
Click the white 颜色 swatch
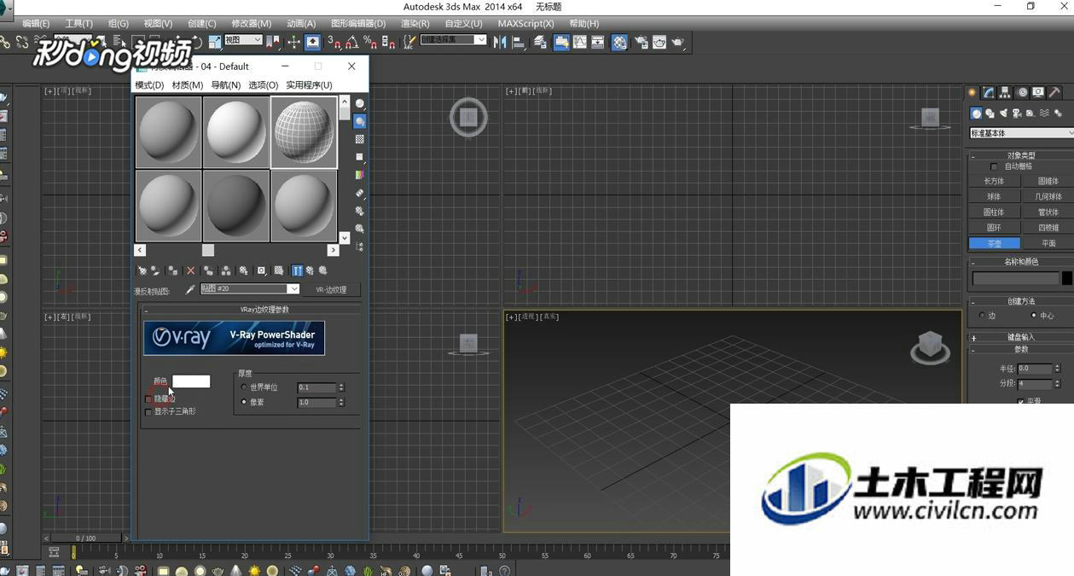pos(191,381)
